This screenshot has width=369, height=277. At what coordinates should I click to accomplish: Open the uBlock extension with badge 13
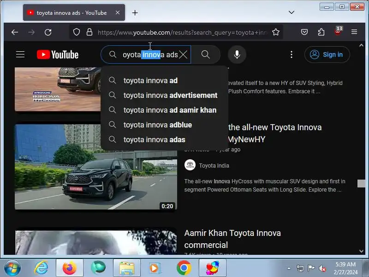pyautogui.click(x=338, y=31)
